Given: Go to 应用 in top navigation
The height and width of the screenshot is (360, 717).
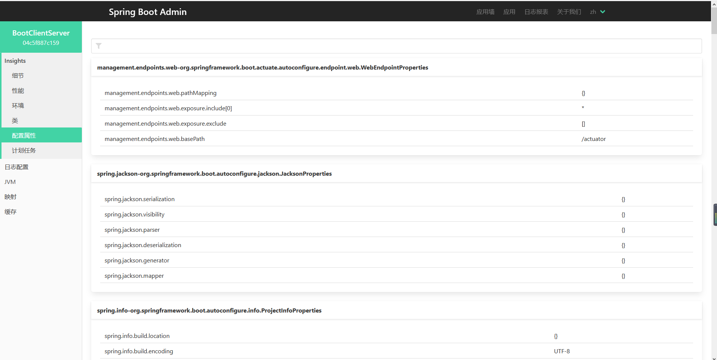Looking at the screenshot, I should point(509,12).
